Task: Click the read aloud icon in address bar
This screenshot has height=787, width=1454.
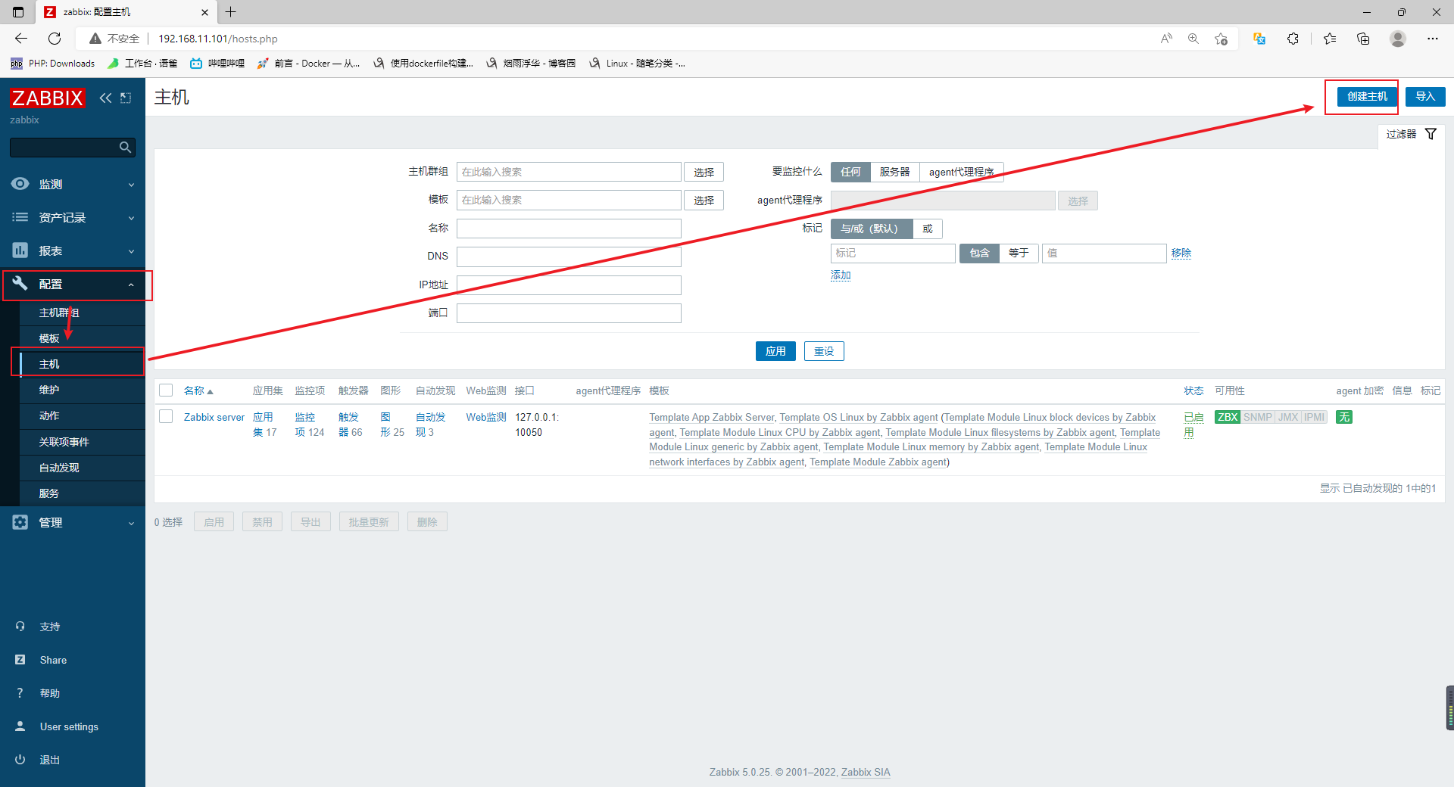Action: click(1166, 39)
